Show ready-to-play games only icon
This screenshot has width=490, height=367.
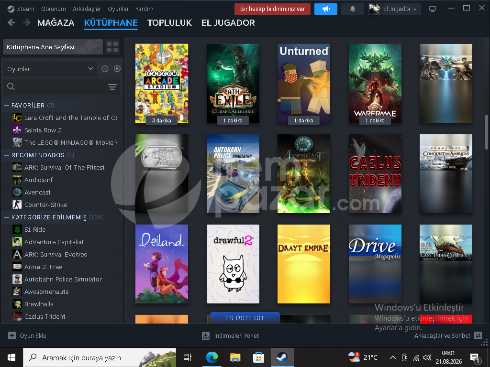coord(117,69)
